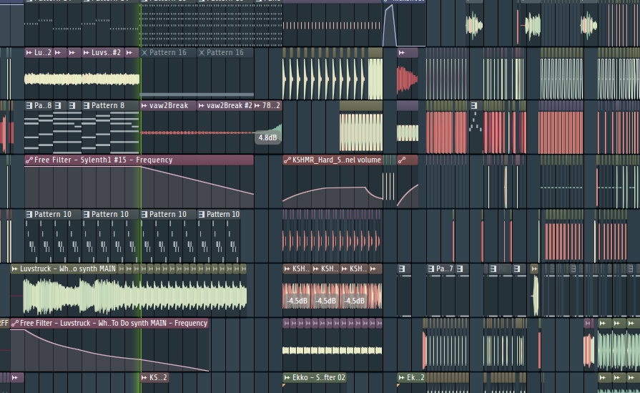Viewport: 640px width, 393px height.
Task: Select the Ekko - S..fter 02 clip title
Action: coord(318,377)
